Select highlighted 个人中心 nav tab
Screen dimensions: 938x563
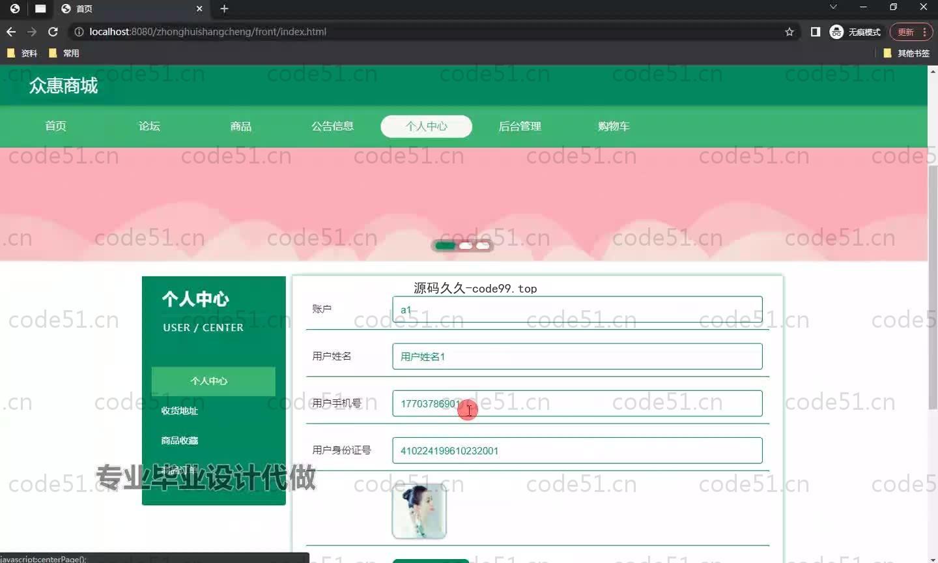(x=427, y=126)
